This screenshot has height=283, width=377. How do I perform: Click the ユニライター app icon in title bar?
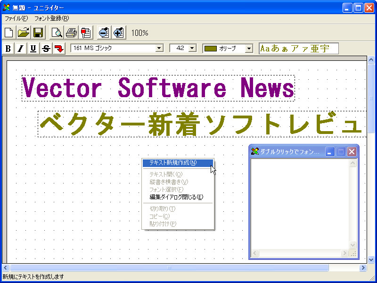[7, 8]
